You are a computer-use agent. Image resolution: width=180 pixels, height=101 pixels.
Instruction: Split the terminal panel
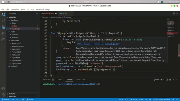pyautogui.click(x=167, y=80)
